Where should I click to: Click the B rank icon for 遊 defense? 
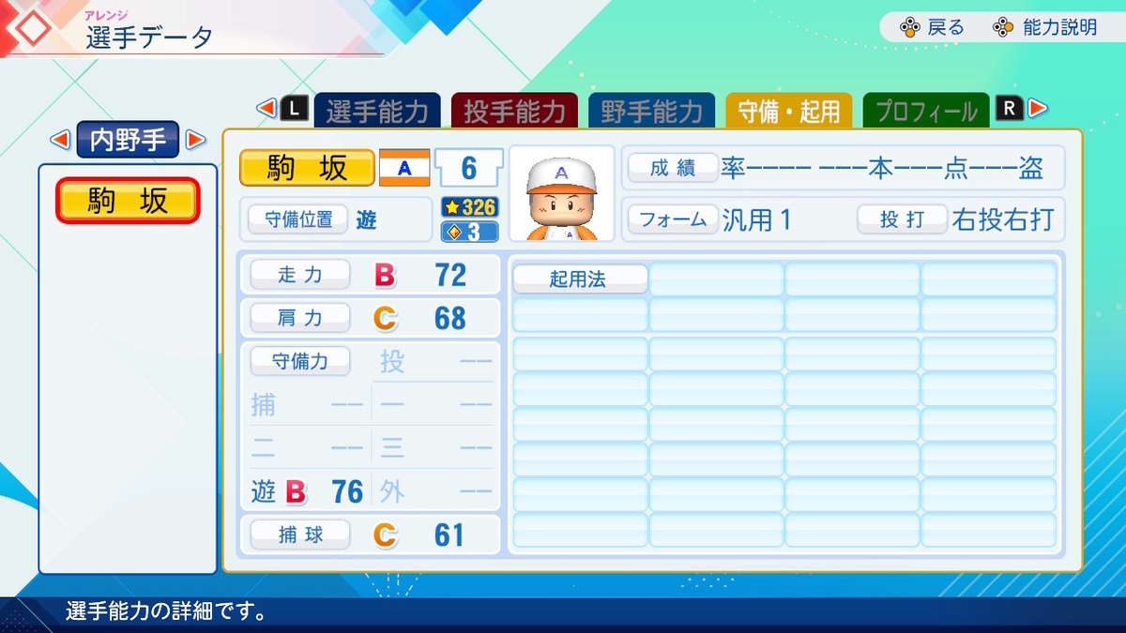click(x=296, y=491)
